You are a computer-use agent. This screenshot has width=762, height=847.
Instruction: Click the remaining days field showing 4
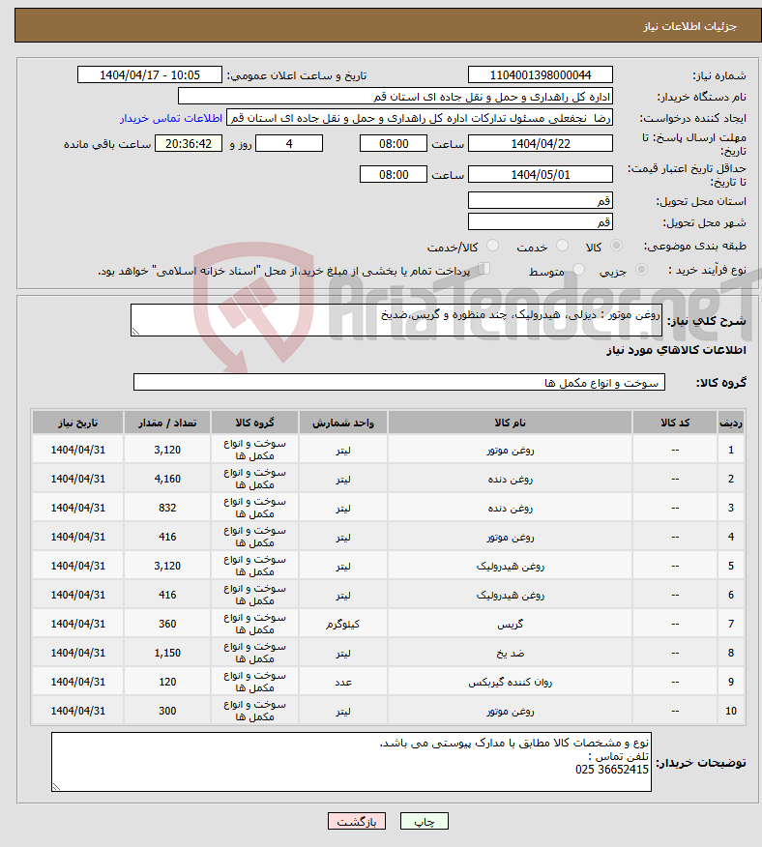tap(289, 144)
